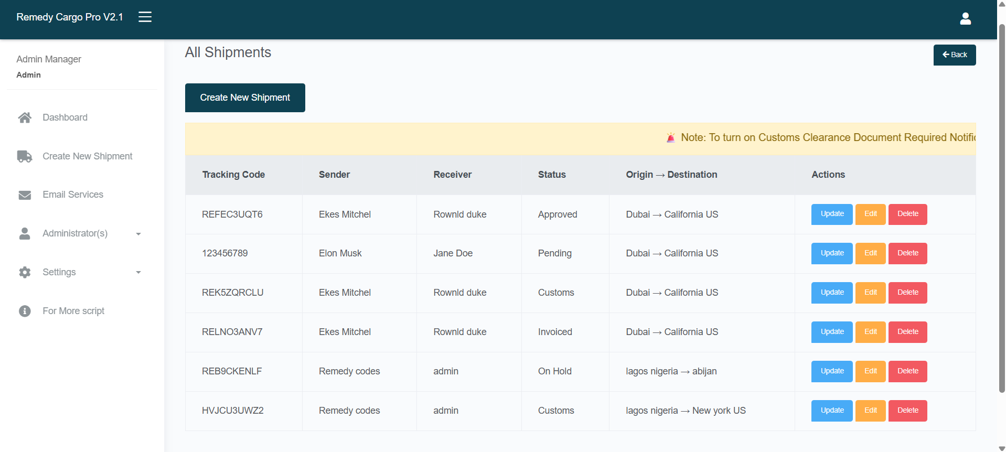The height and width of the screenshot is (452, 1006).
Task: Click the Tracking Code column header
Action: [x=233, y=175]
